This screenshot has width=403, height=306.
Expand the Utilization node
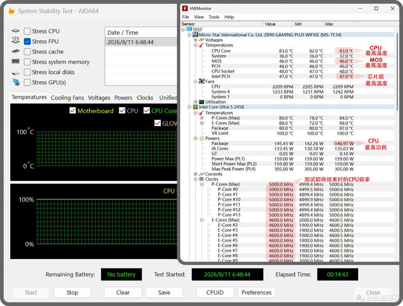click(x=196, y=102)
